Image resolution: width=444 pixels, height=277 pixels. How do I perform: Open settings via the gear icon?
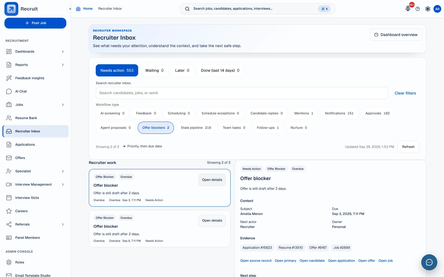click(428, 9)
